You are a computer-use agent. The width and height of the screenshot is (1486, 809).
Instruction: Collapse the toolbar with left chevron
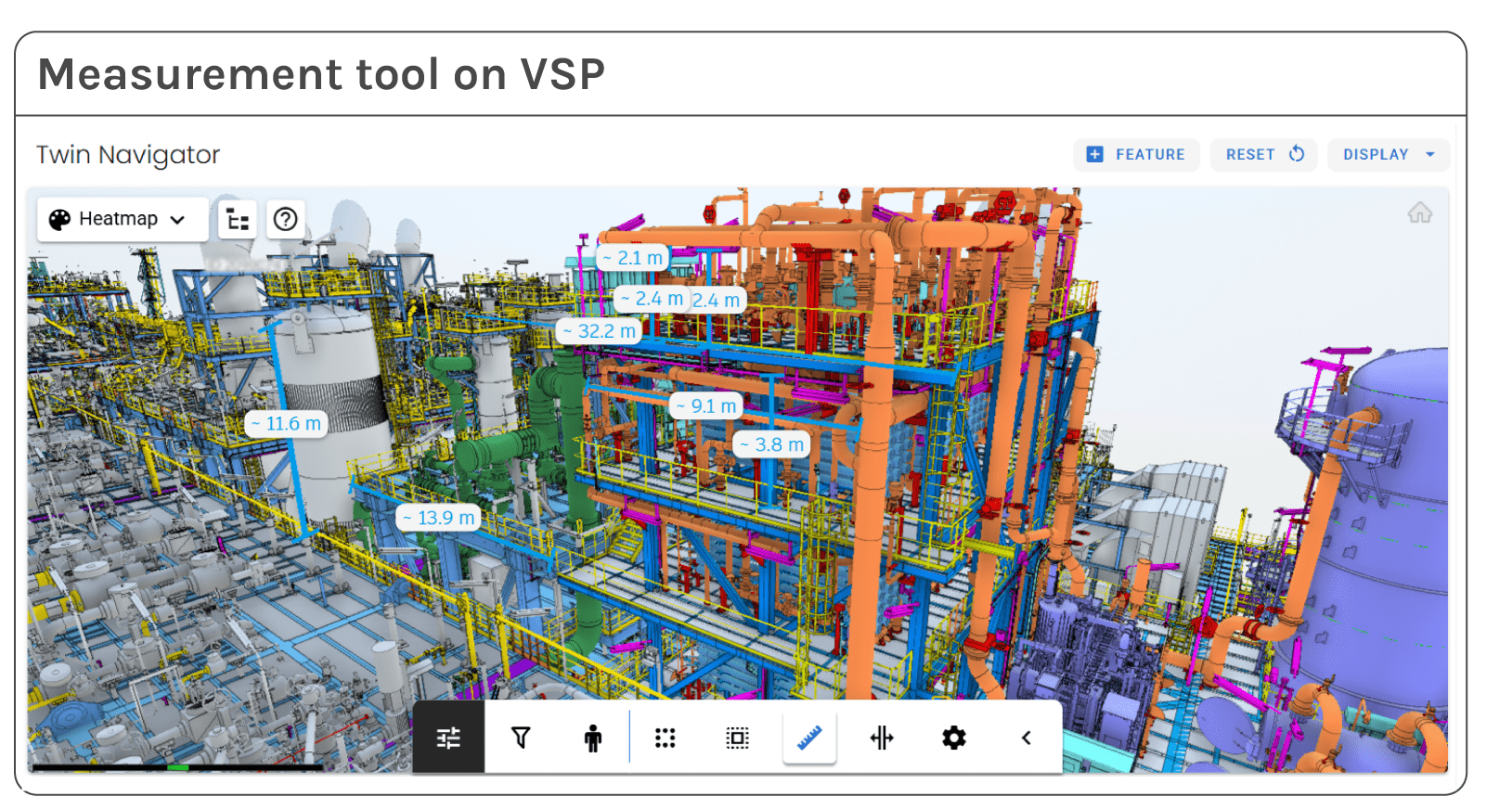pos(1027,738)
